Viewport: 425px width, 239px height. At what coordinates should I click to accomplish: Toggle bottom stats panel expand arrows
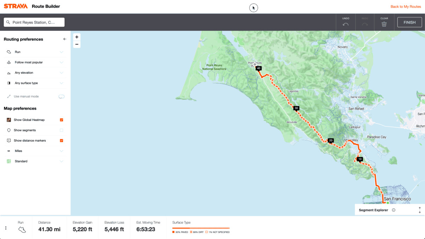click(x=6, y=228)
